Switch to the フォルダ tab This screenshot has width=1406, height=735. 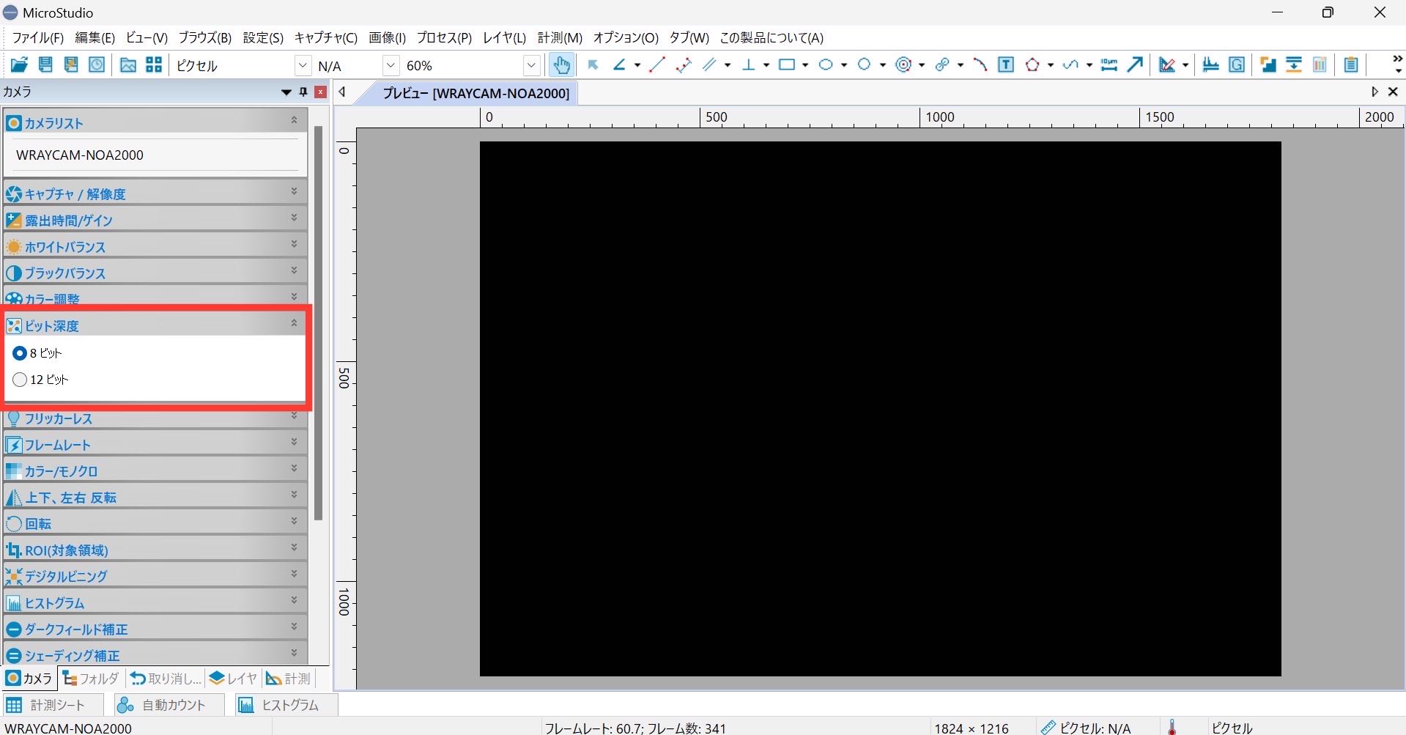tap(91, 679)
